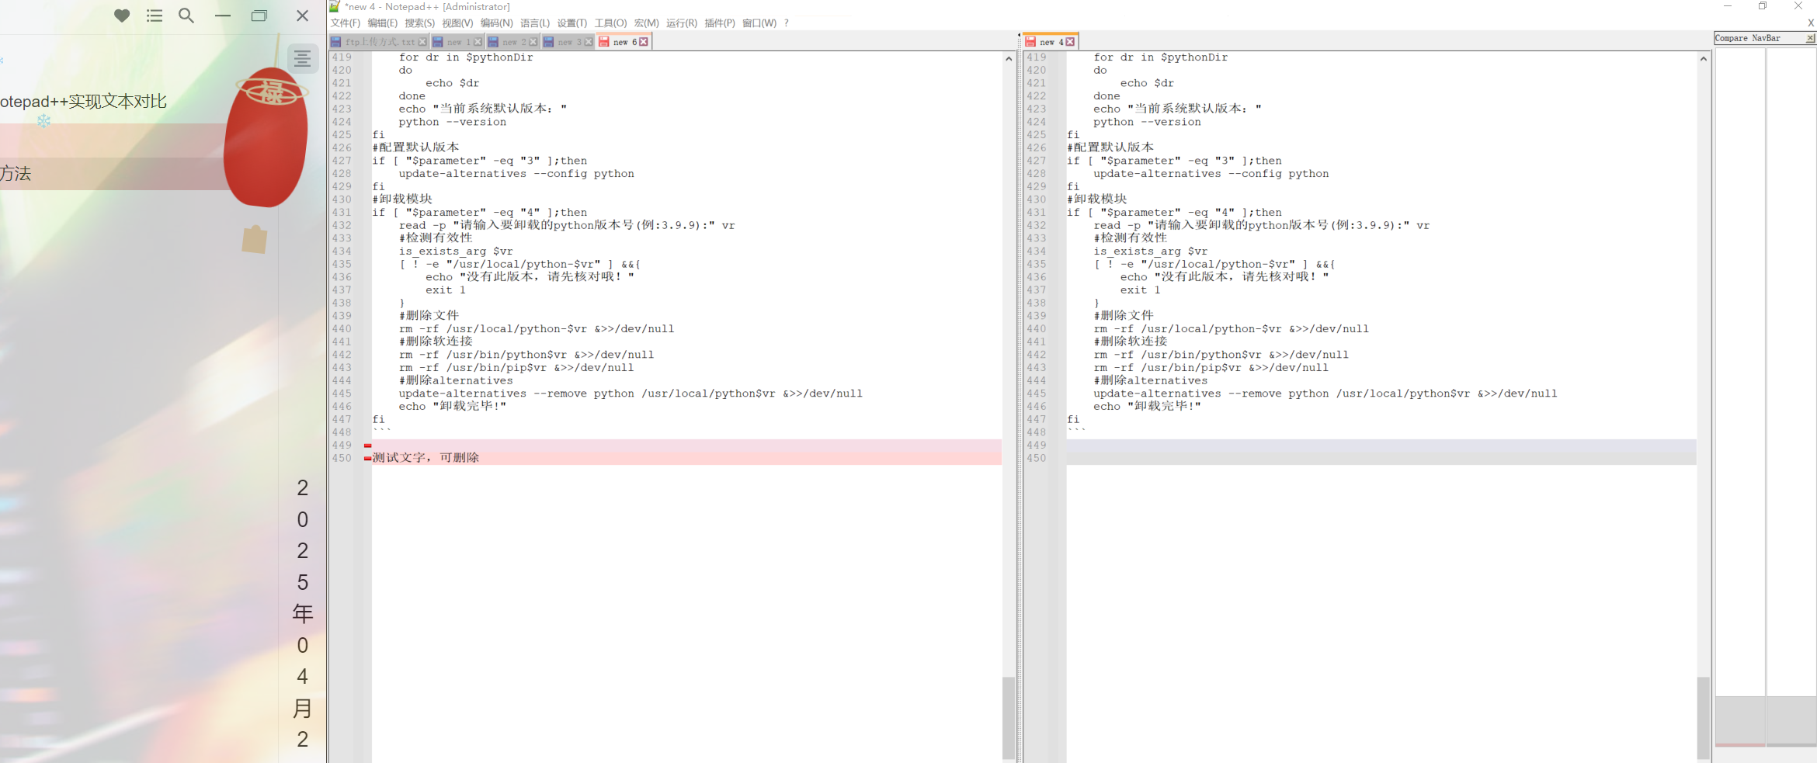This screenshot has width=1817, height=763.
Task: Click the blue saved disk icon on ftp上传方式.txt tab
Action: (336, 41)
